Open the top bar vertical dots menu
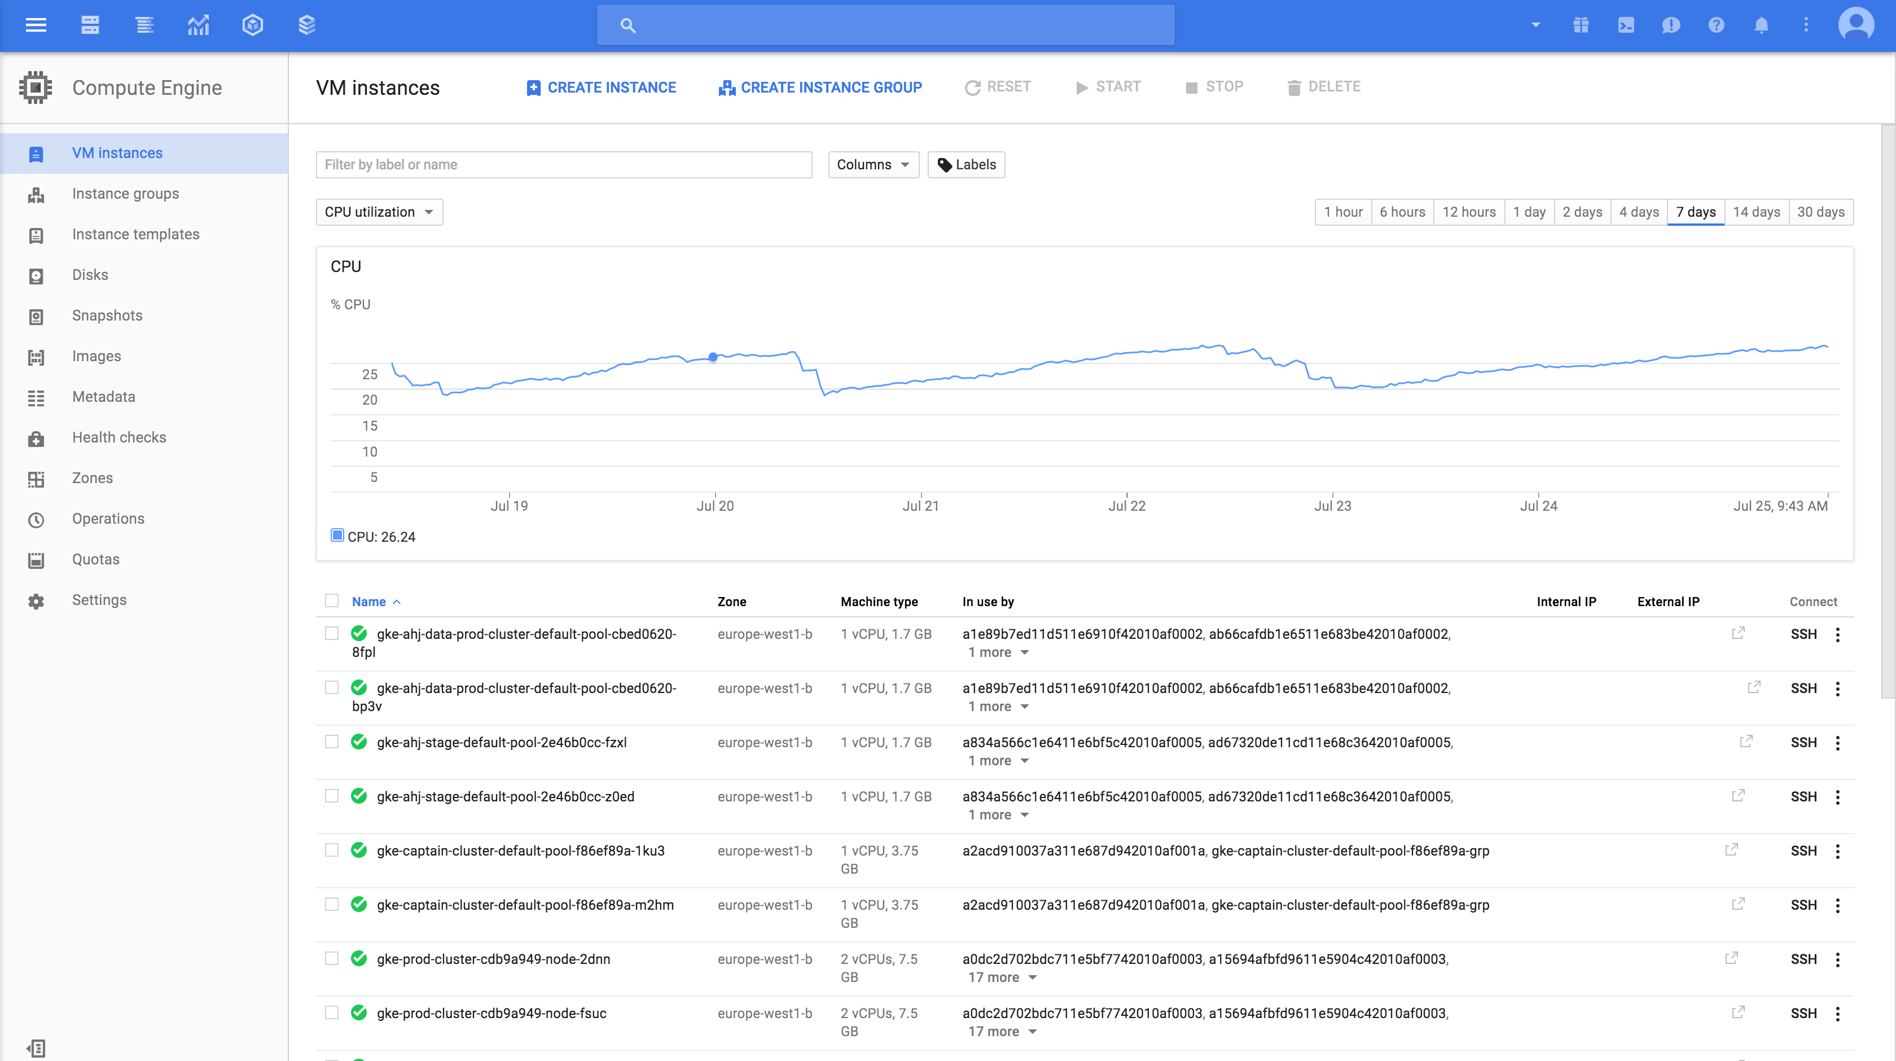 [x=1806, y=25]
